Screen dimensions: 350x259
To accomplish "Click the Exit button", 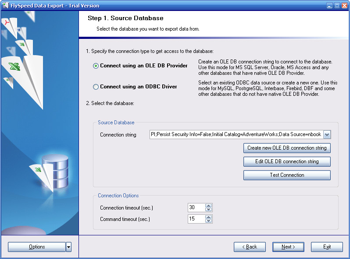I will [x=327, y=247].
